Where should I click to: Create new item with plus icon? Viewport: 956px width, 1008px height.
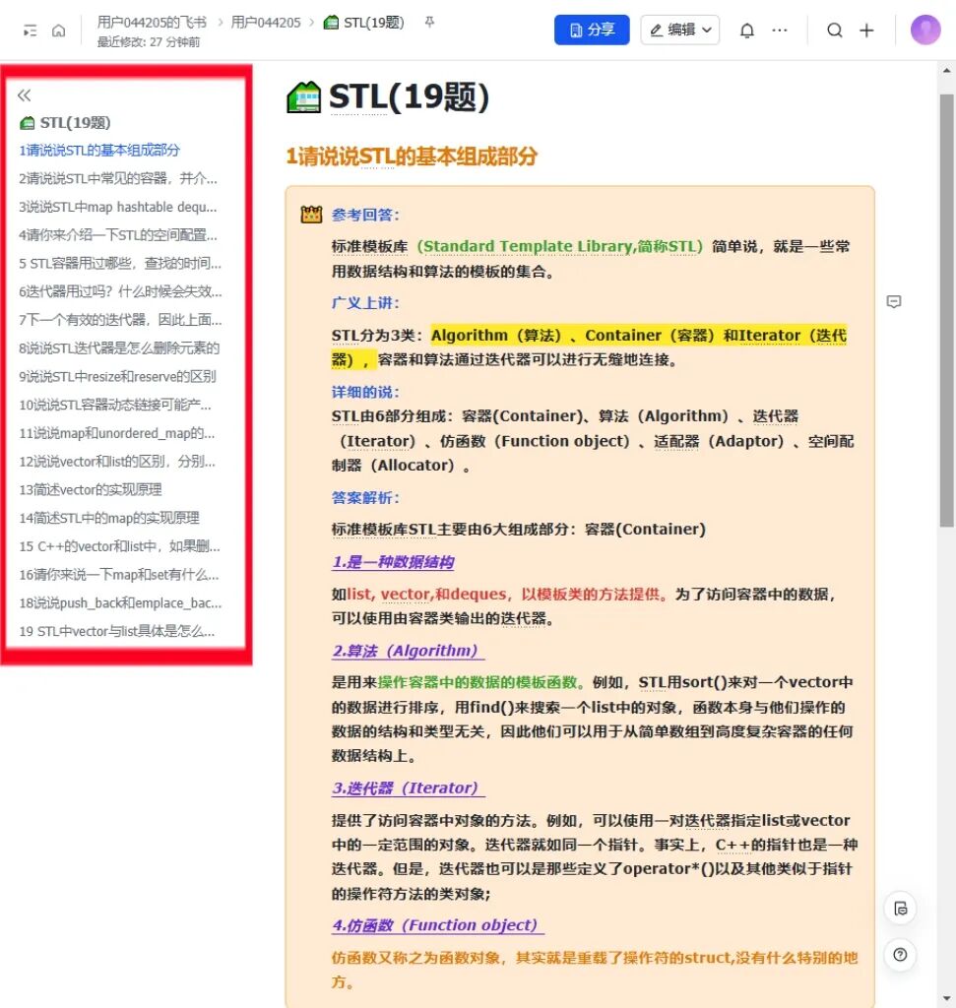[866, 31]
